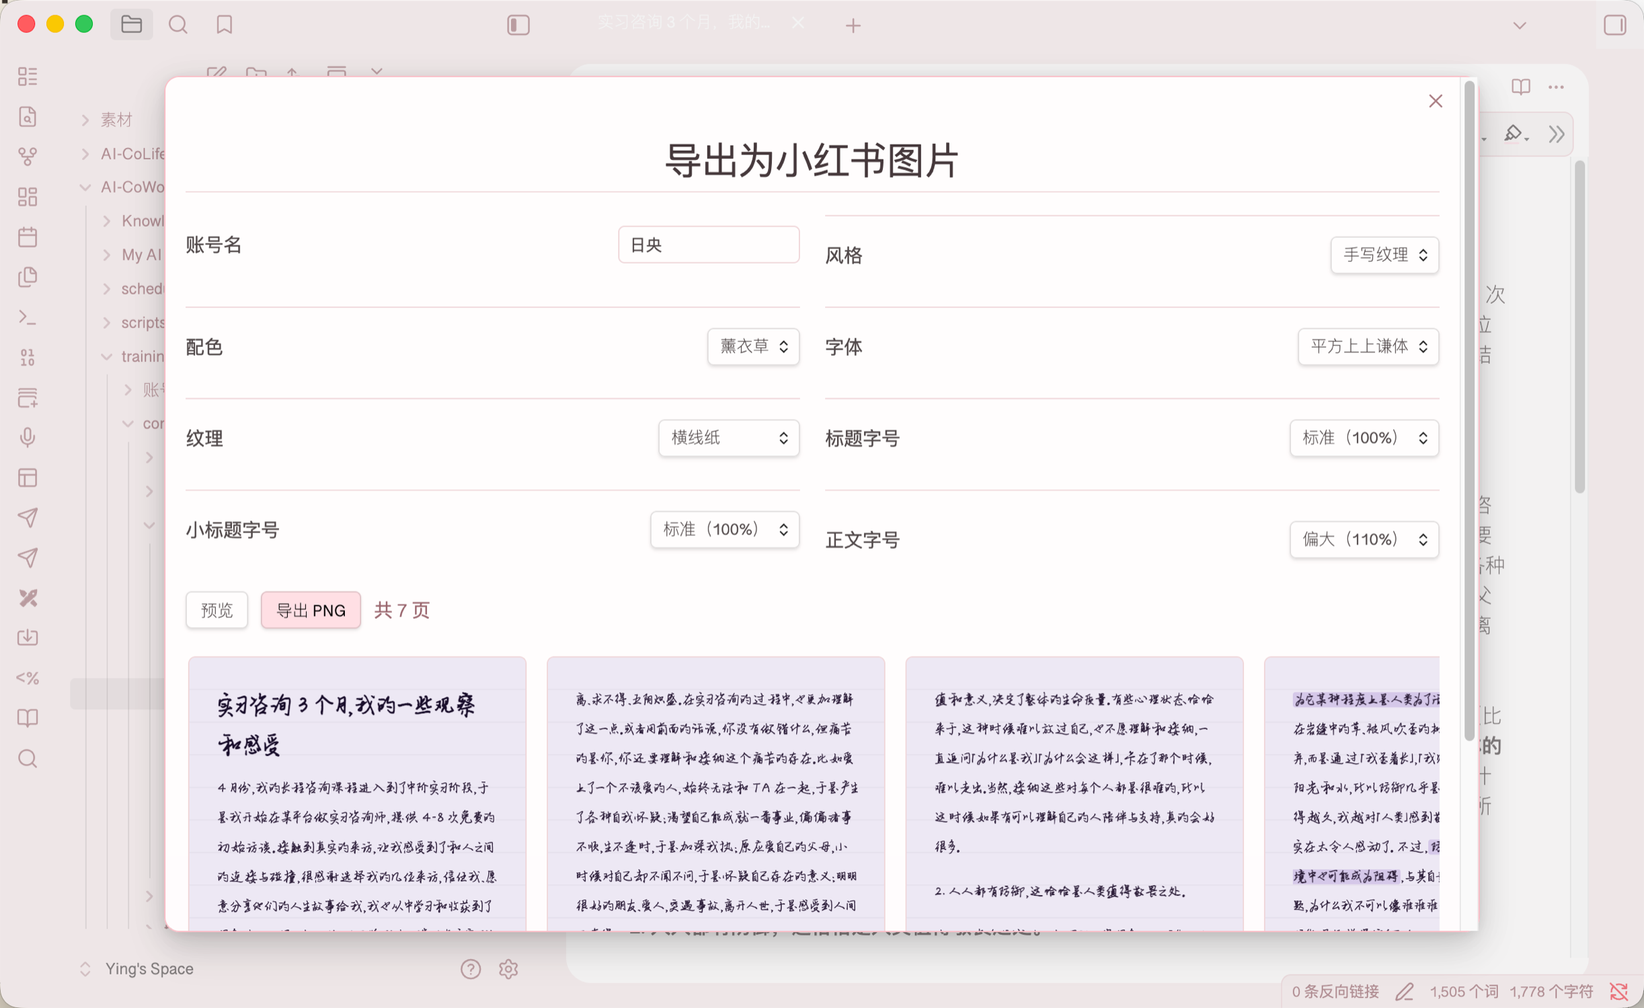This screenshot has width=1644, height=1008.
Task: Click the binary digits ribbon icon
Action: click(28, 358)
